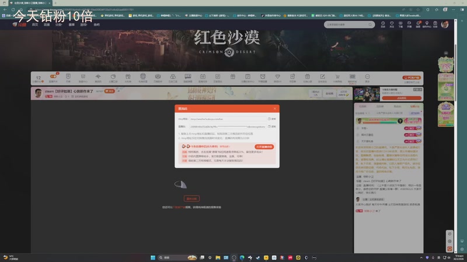Open the follow heart icon in header

(392, 23)
